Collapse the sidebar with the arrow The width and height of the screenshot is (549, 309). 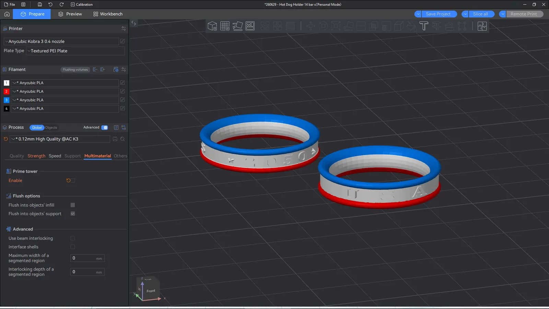point(134,23)
